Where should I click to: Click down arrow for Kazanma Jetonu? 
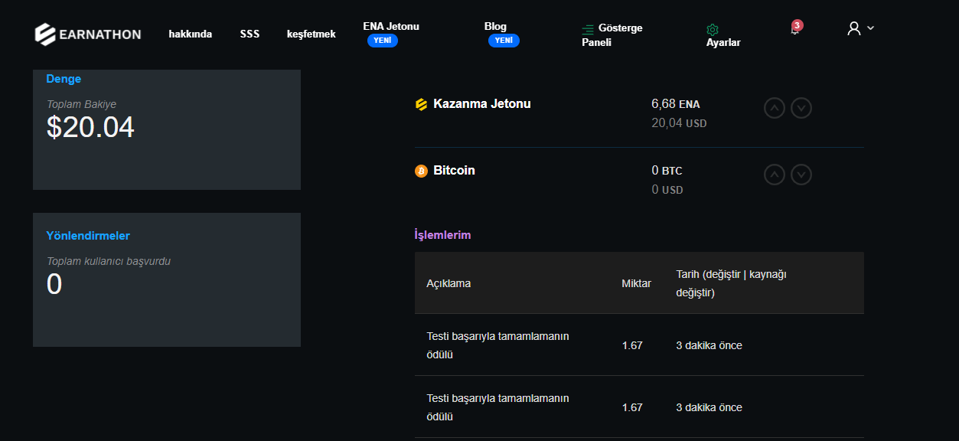(x=801, y=108)
